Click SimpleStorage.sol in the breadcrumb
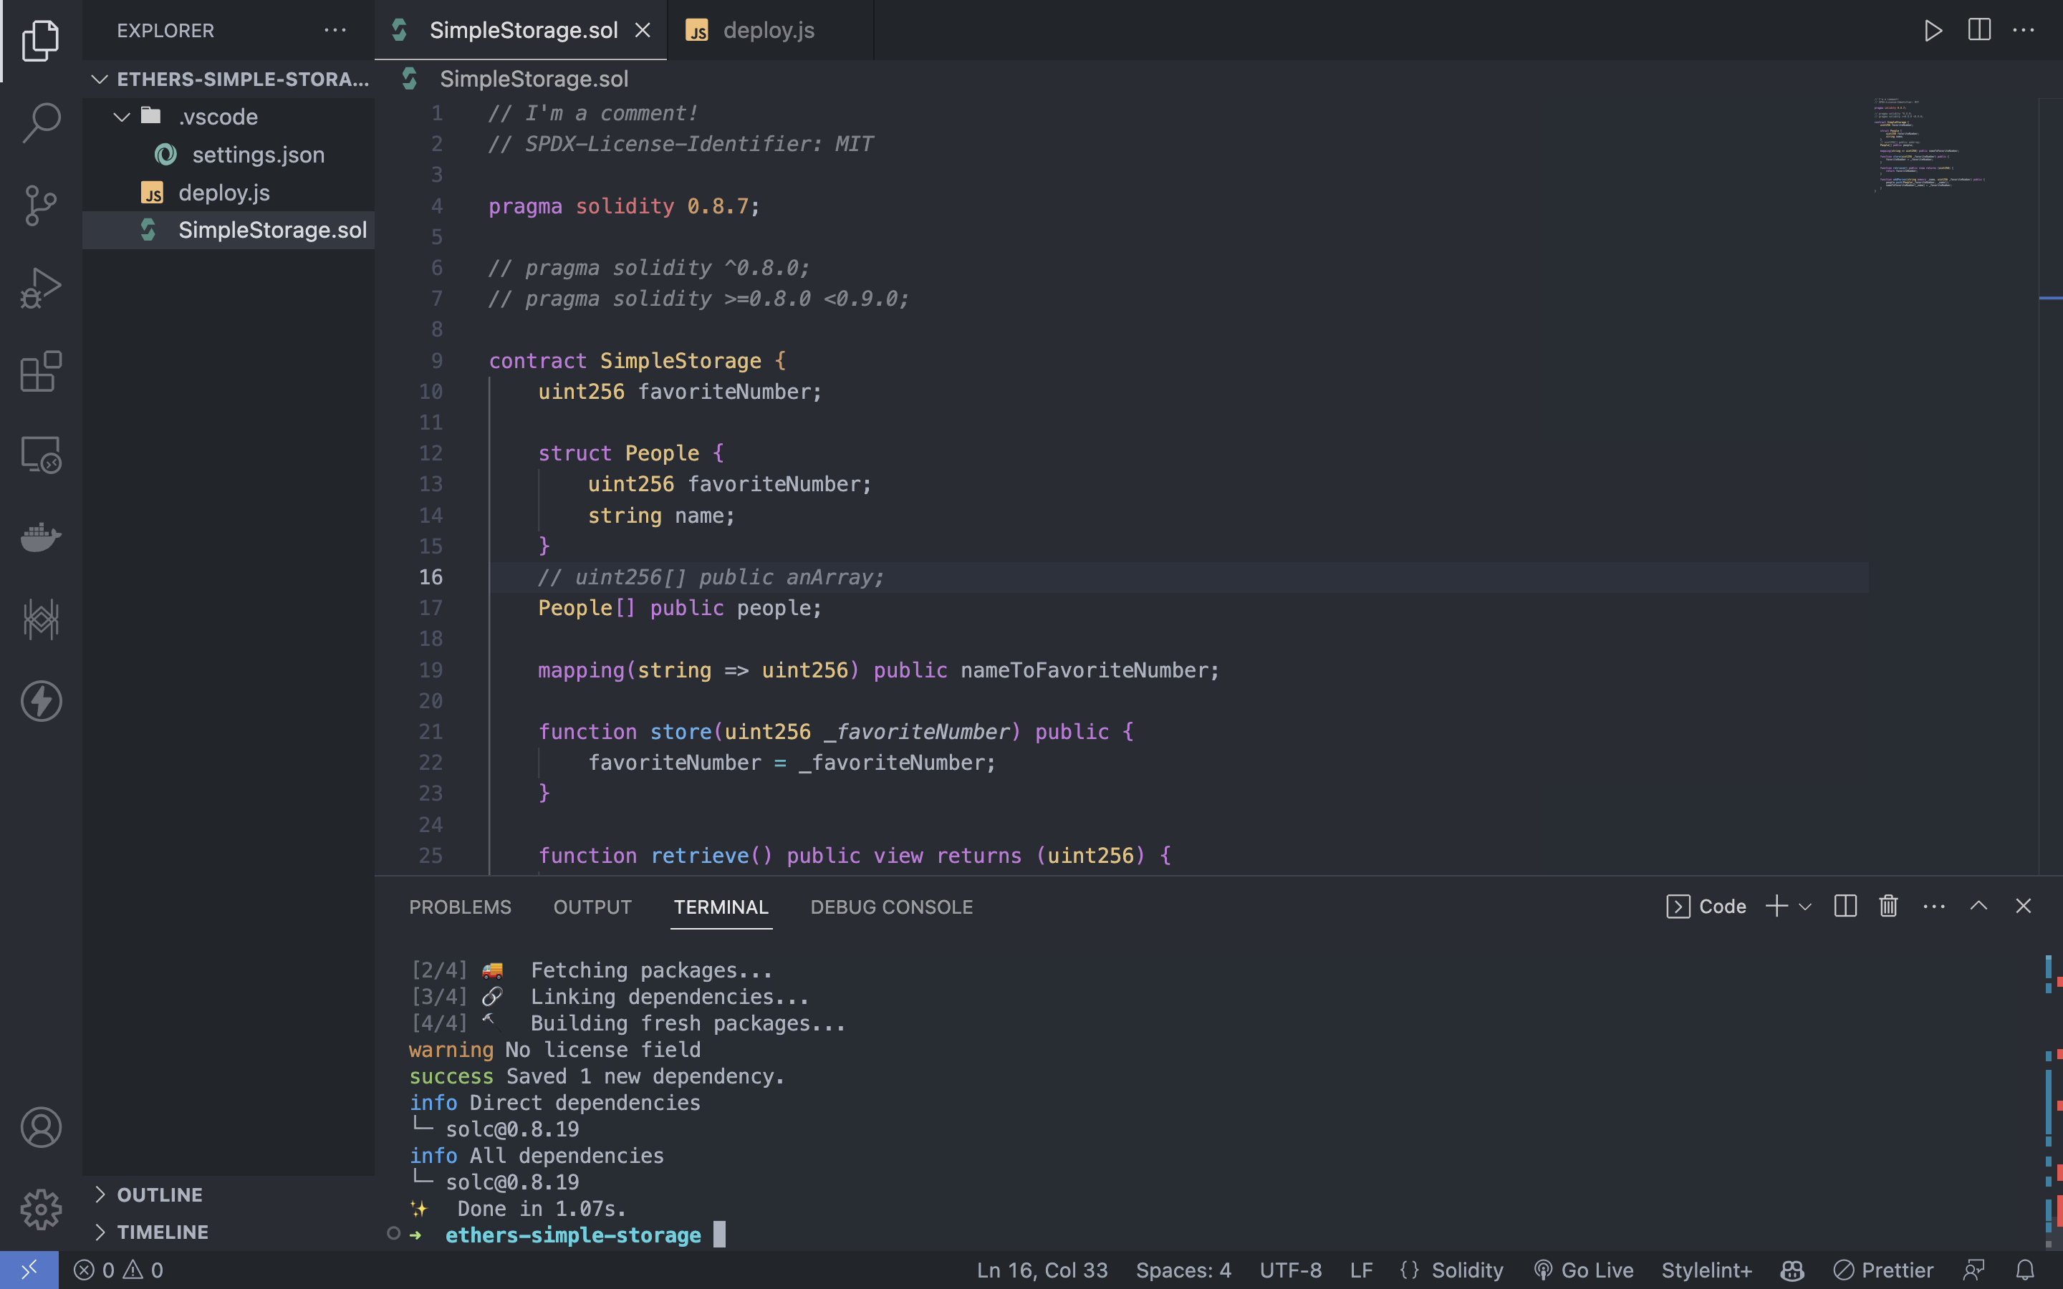Image resolution: width=2063 pixels, height=1289 pixels. [534, 79]
